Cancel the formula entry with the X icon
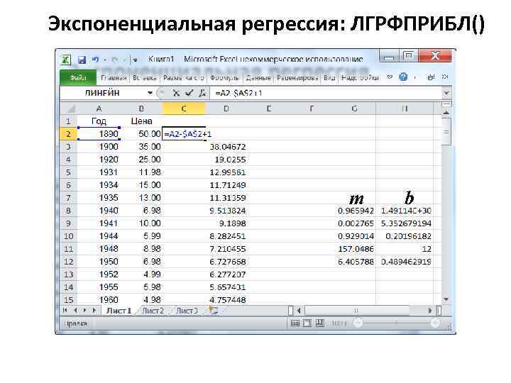 pyautogui.click(x=176, y=94)
